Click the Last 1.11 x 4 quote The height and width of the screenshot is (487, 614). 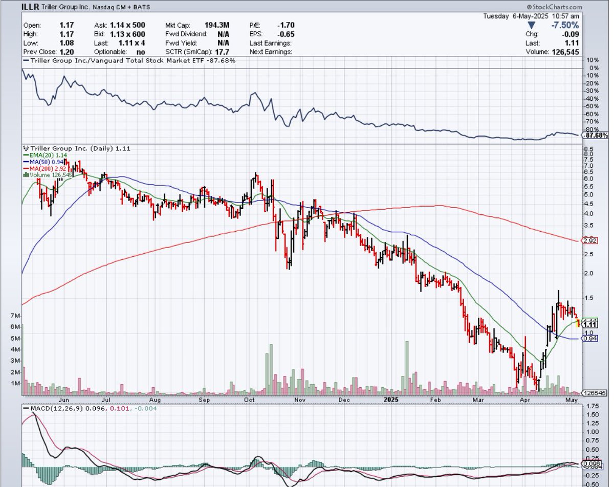[x=131, y=43]
